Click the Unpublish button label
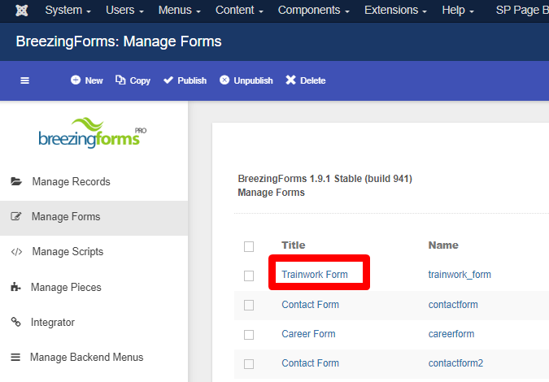The height and width of the screenshot is (382, 549). [x=253, y=80]
